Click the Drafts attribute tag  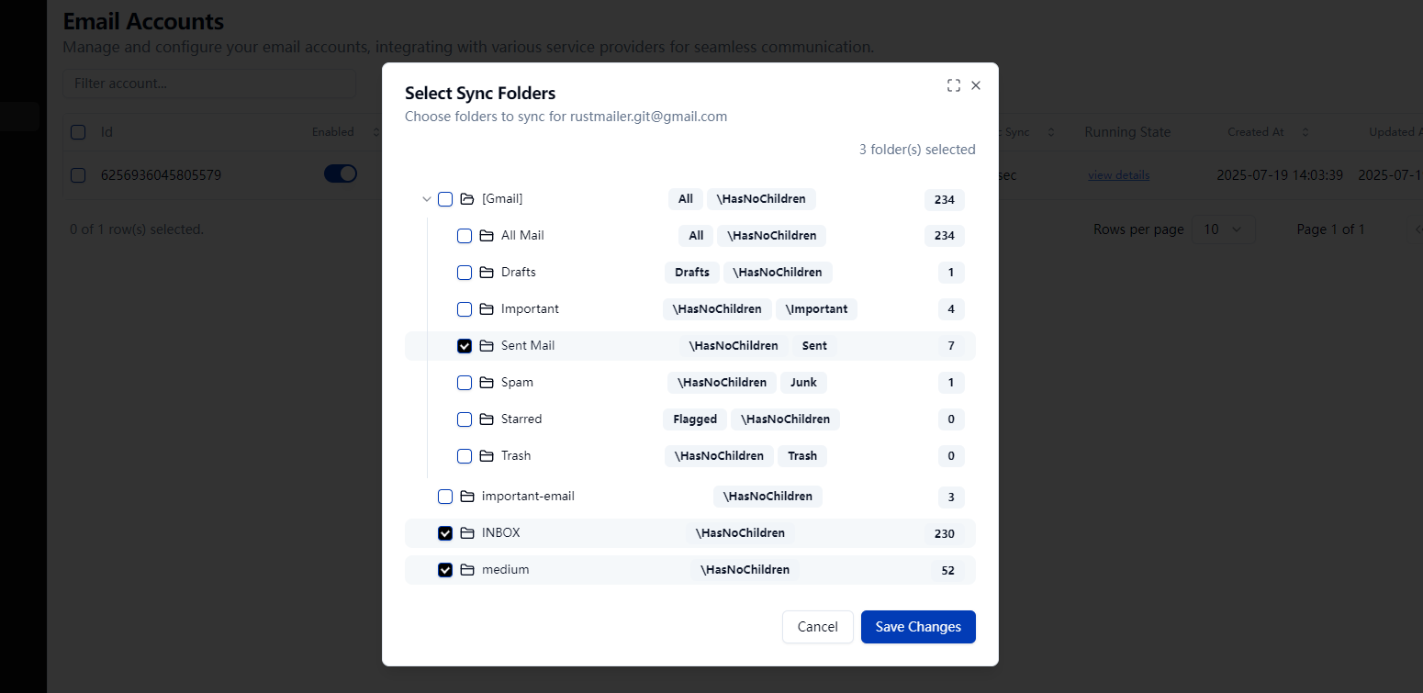692,273
